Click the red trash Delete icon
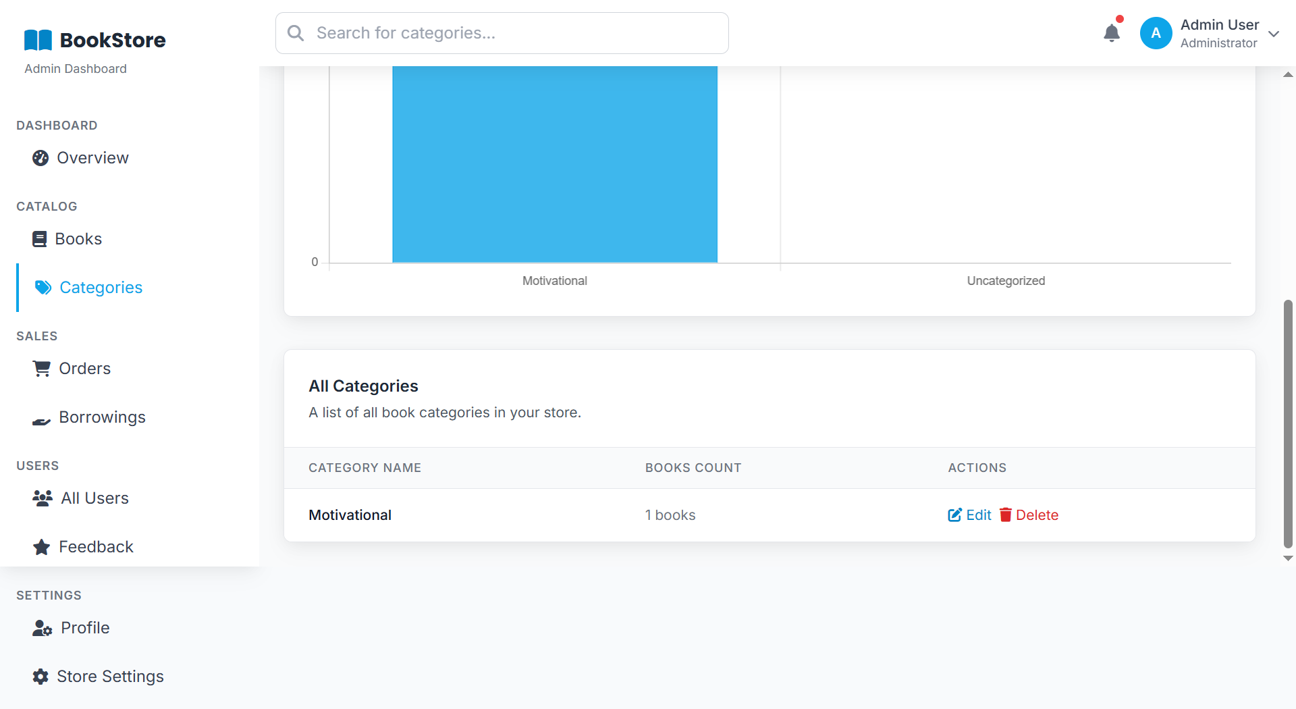The height and width of the screenshot is (709, 1296). pos(1006,515)
